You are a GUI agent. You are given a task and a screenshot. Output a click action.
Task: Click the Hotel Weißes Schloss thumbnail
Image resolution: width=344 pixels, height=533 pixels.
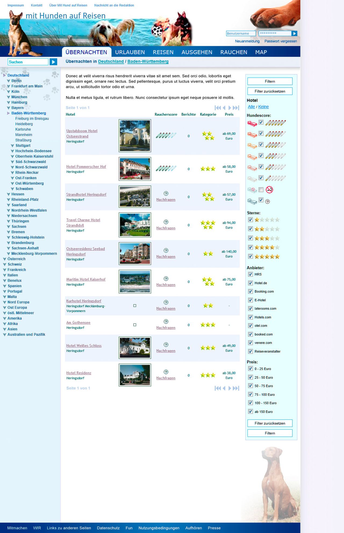(135, 348)
